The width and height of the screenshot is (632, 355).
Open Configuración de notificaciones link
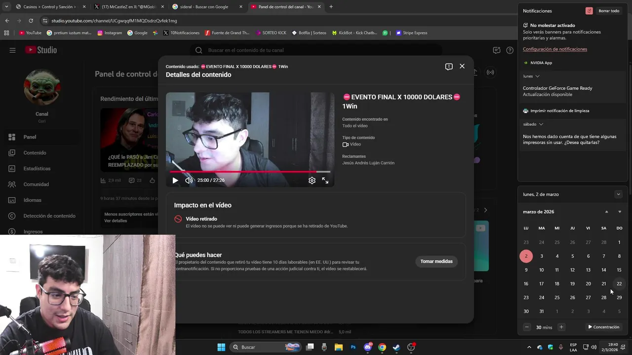[555, 49]
